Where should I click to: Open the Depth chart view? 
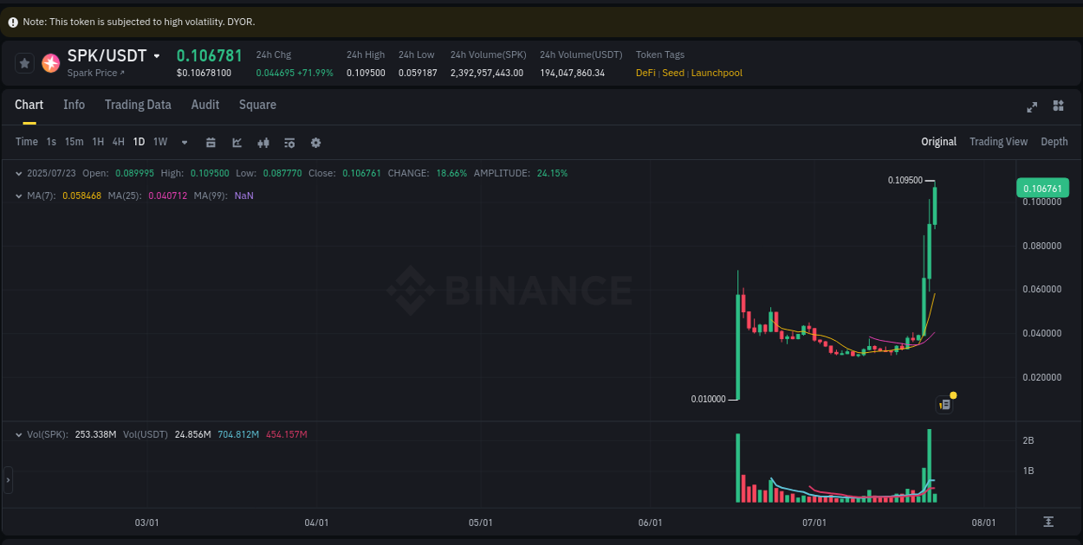pyautogui.click(x=1054, y=141)
